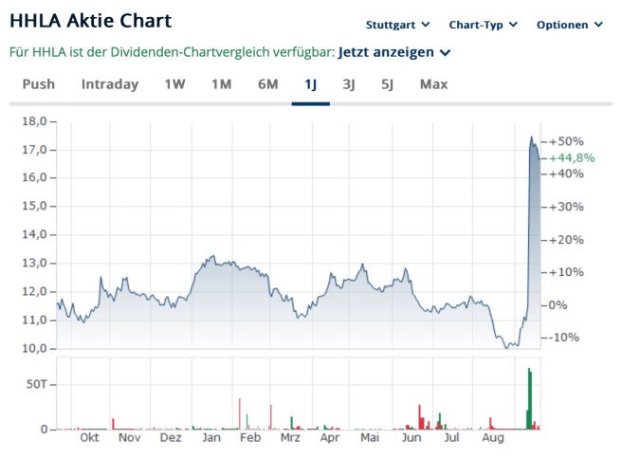Switch chart to 1M range
Screen dimensions: 622x459
221,84
